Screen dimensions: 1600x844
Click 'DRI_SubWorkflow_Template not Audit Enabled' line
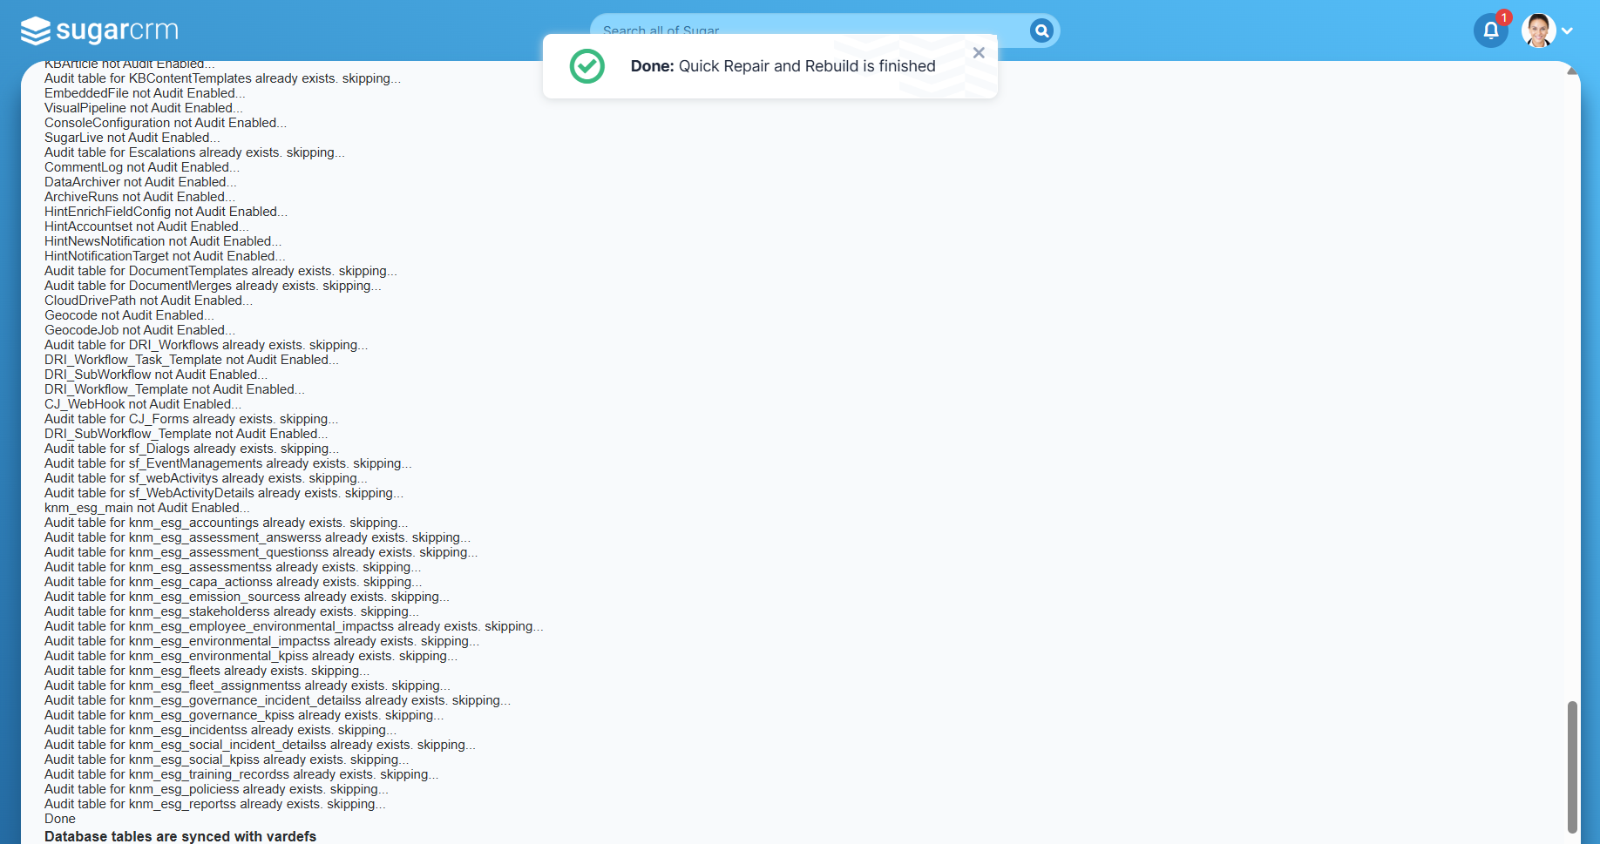pyautogui.click(x=186, y=434)
